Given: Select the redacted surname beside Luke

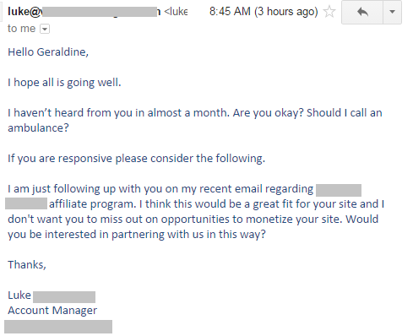Looking at the screenshot, I should click(64, 297).
